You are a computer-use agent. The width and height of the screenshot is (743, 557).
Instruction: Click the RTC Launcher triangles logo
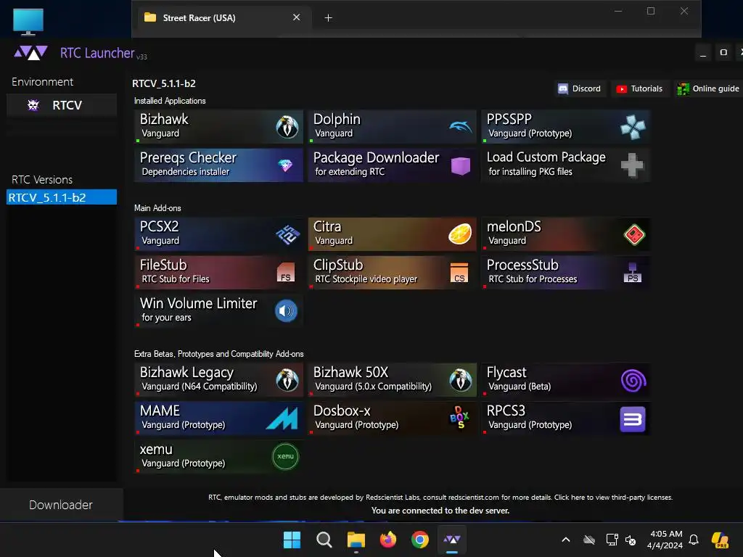(x=30, y=52)
